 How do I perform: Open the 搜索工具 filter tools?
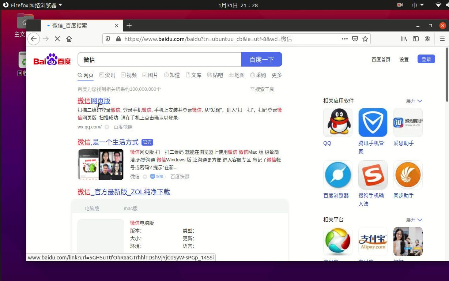(262, 89)
